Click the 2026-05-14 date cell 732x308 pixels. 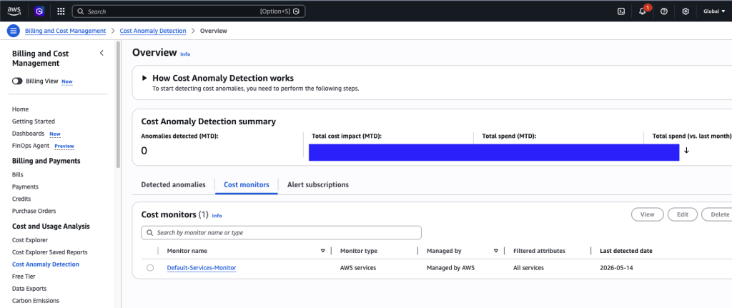616,268
